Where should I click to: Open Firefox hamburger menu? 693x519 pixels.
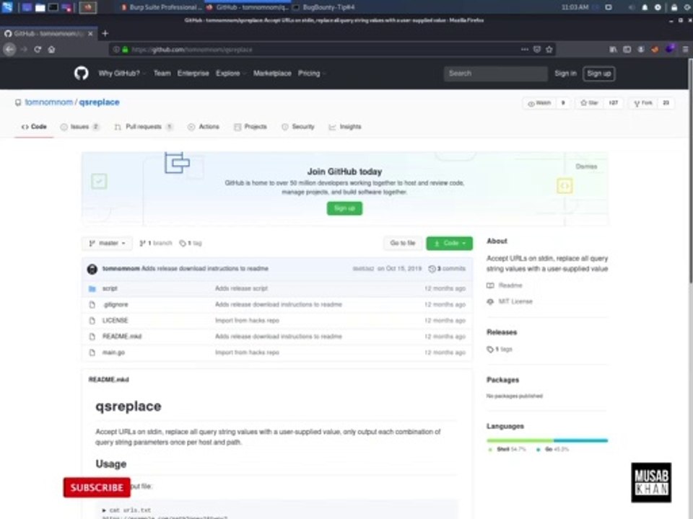point(686,50)
